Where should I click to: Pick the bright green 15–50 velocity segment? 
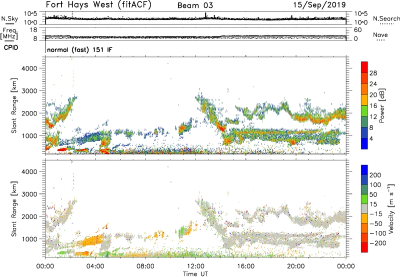[364, 199]
